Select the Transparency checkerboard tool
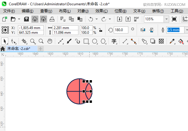The width and height of the screenshot is (188, 131). point(161,41)
